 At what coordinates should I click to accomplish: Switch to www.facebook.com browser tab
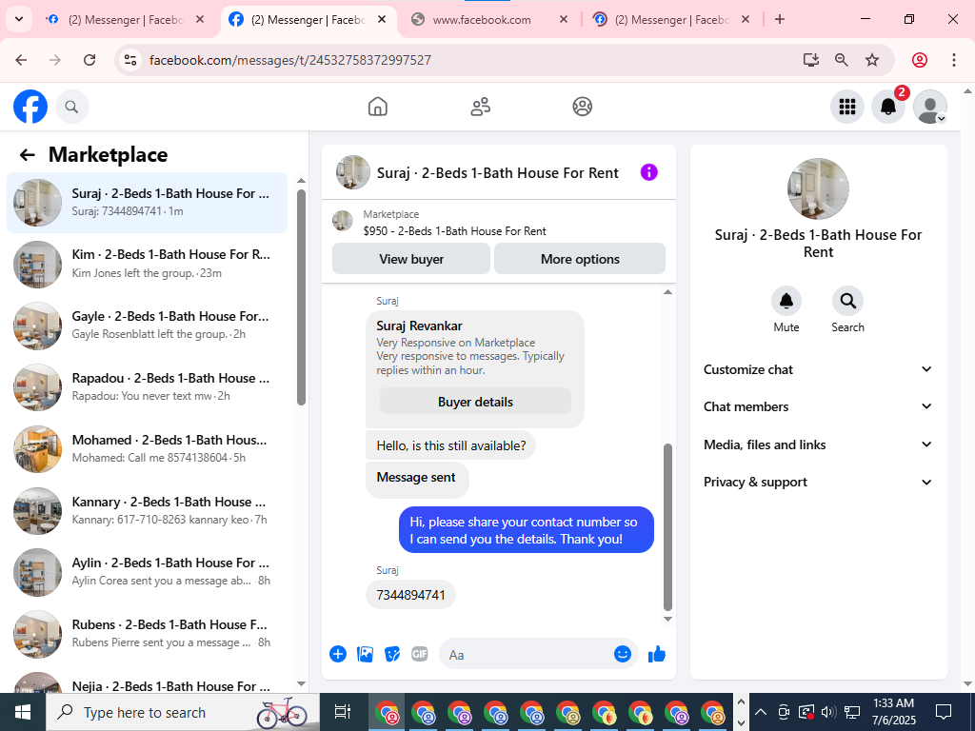coord(490,20)
